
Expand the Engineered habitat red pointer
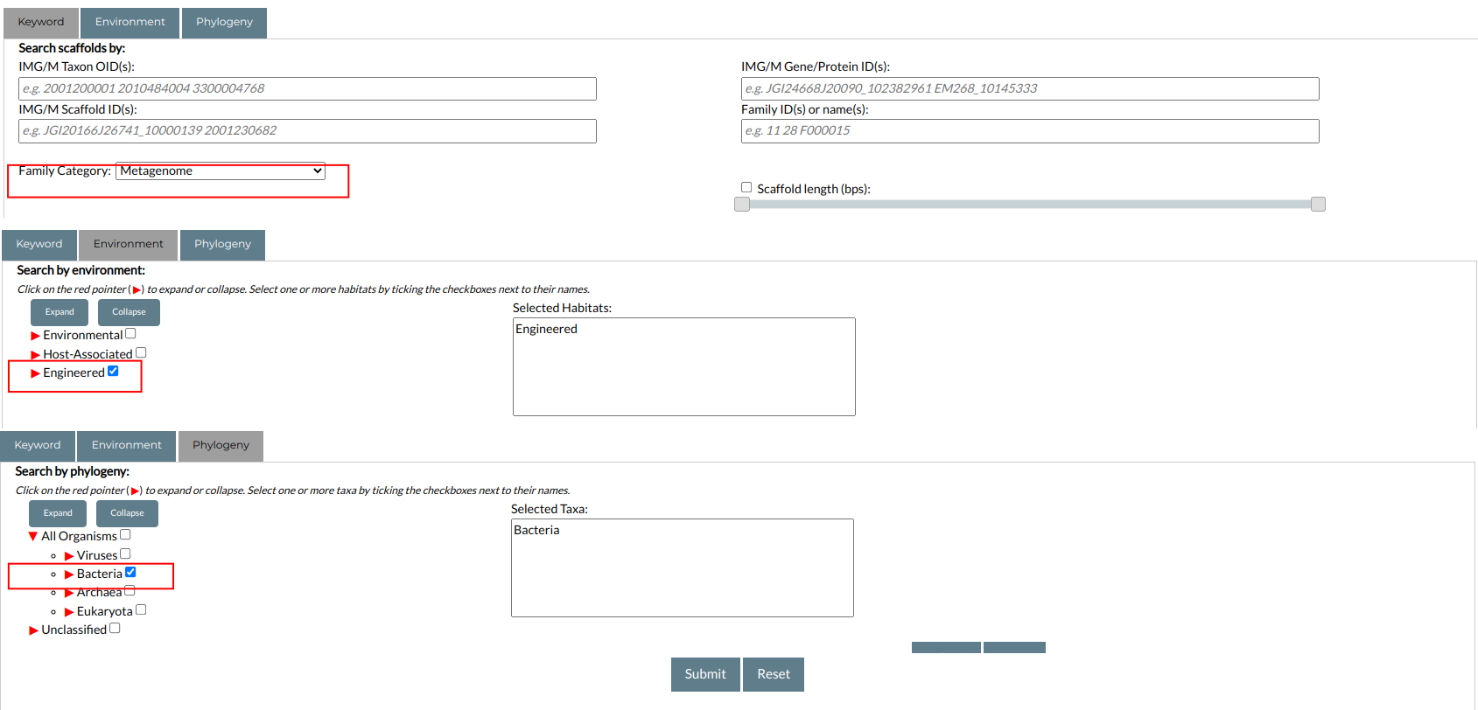point(36,373)
